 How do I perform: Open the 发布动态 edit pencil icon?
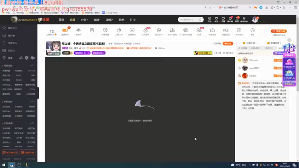(x=239, y=30)
